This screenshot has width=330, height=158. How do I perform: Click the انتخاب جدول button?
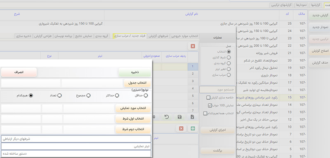coord(137,83)
